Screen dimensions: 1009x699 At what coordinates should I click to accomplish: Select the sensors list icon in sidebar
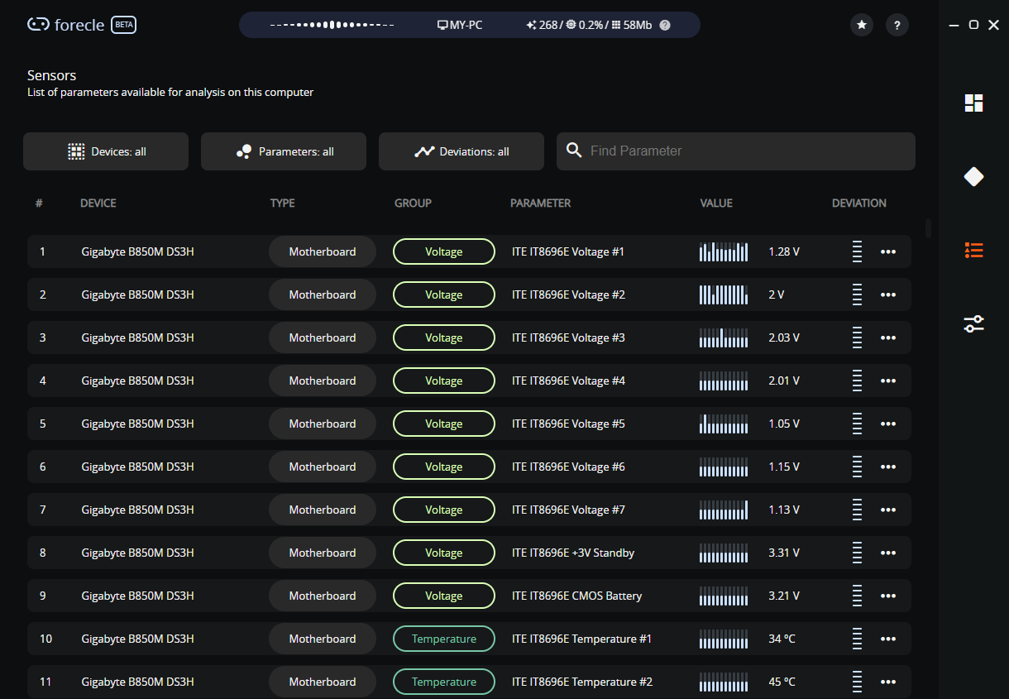coord(973,250)
